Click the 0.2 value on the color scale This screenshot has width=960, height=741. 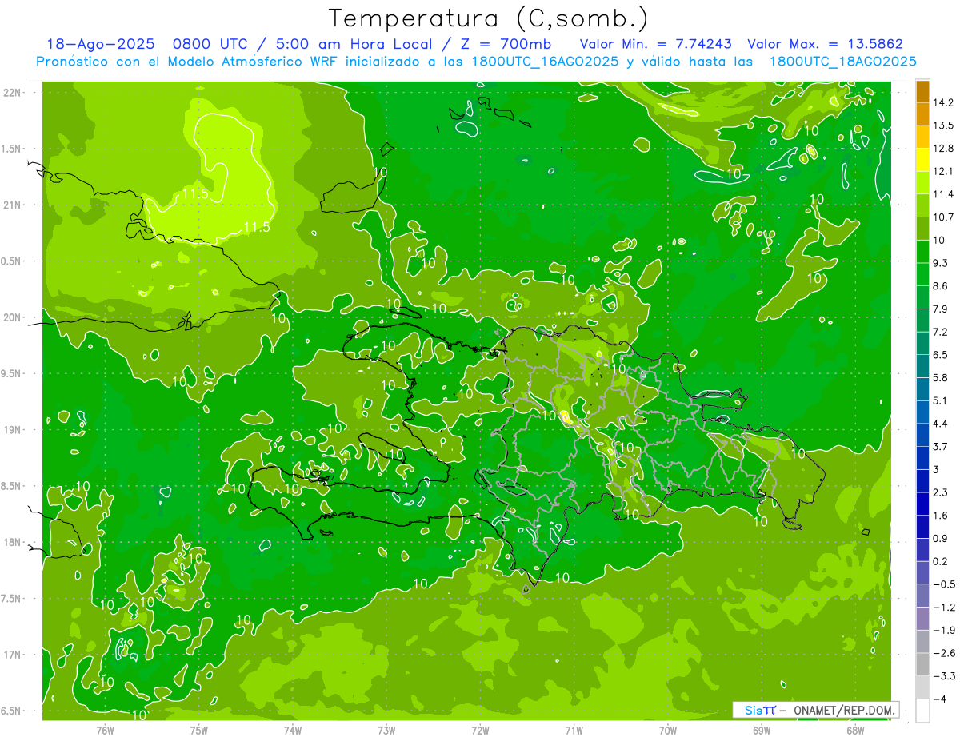coord(941,561)
